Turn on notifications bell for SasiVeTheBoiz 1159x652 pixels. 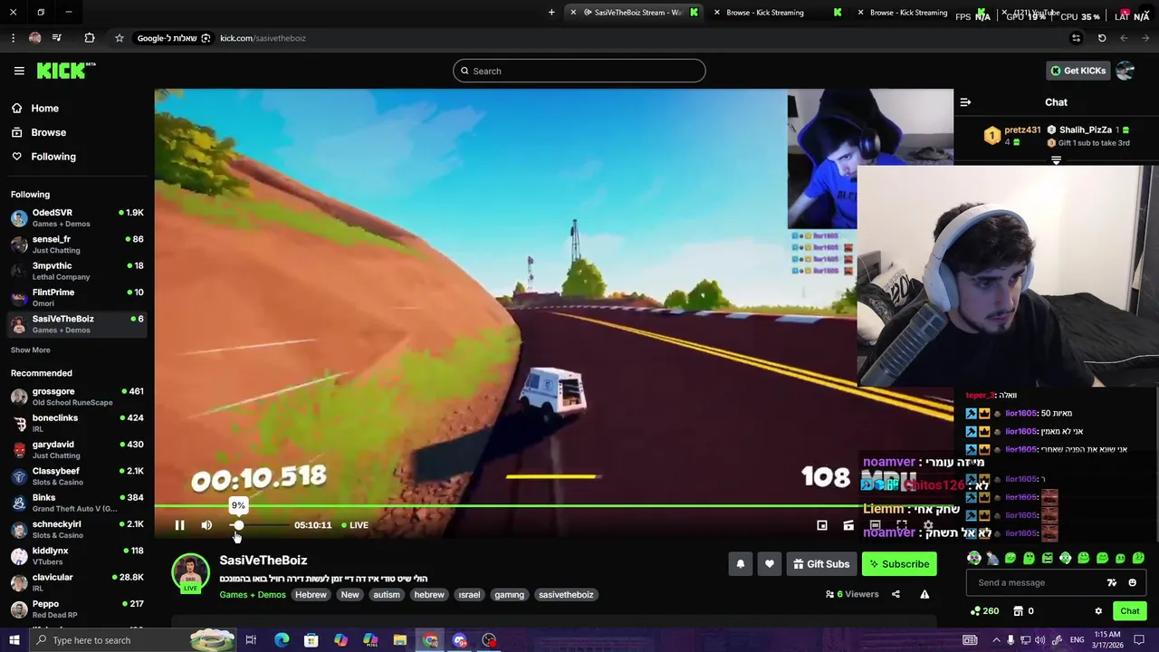pos(740,564)
